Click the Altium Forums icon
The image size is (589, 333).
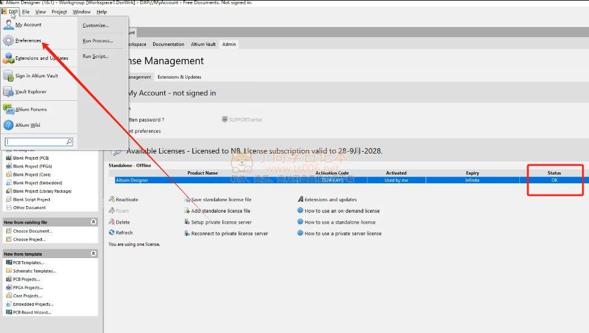pos(8,109)
